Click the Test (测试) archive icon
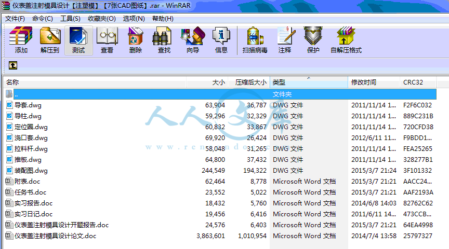This screenshot has height=249, width=449. point(78,36)
